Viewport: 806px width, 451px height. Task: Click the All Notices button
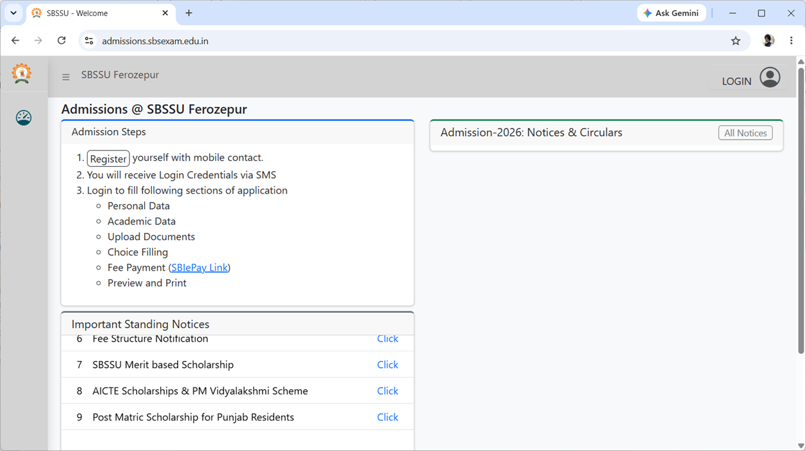(x=745, y=133)
